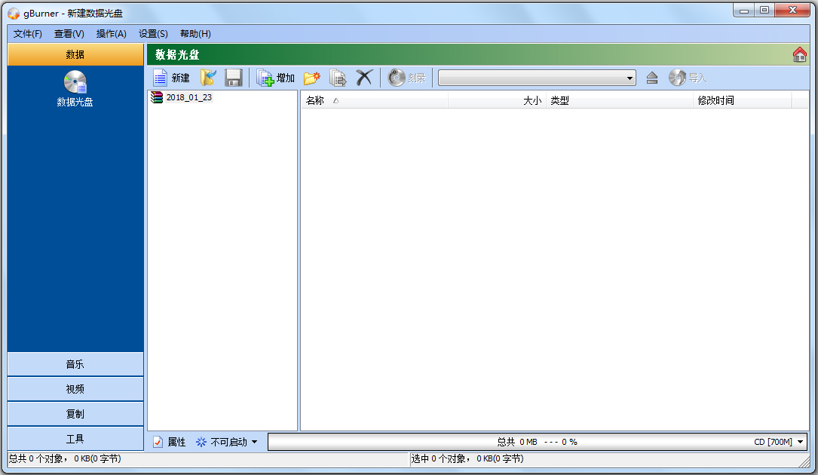Click the 刻录 (Burn) disc icon
This screenshot has width=818, height=475.
[x=397, y=78]
